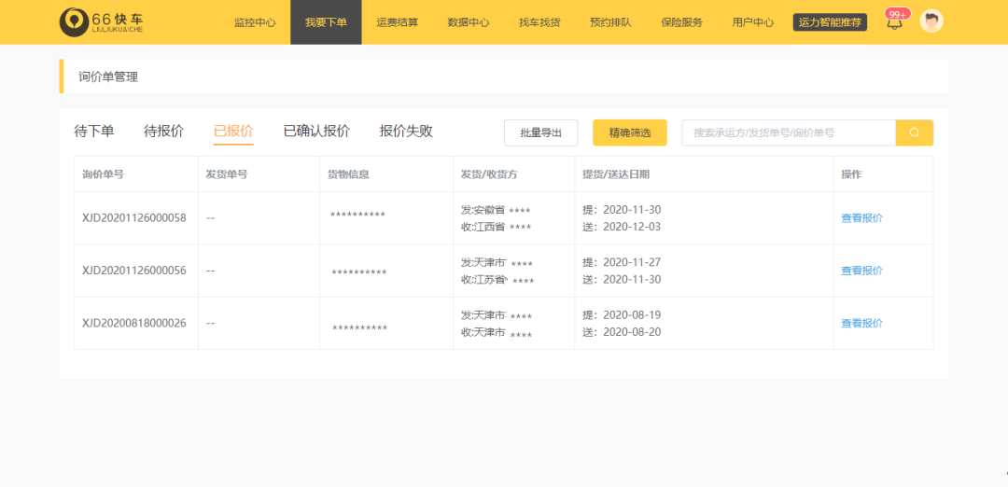Click receiver 收:江苏省 text
This screenshot has height=487, width=1008.
tap(483, 280)
